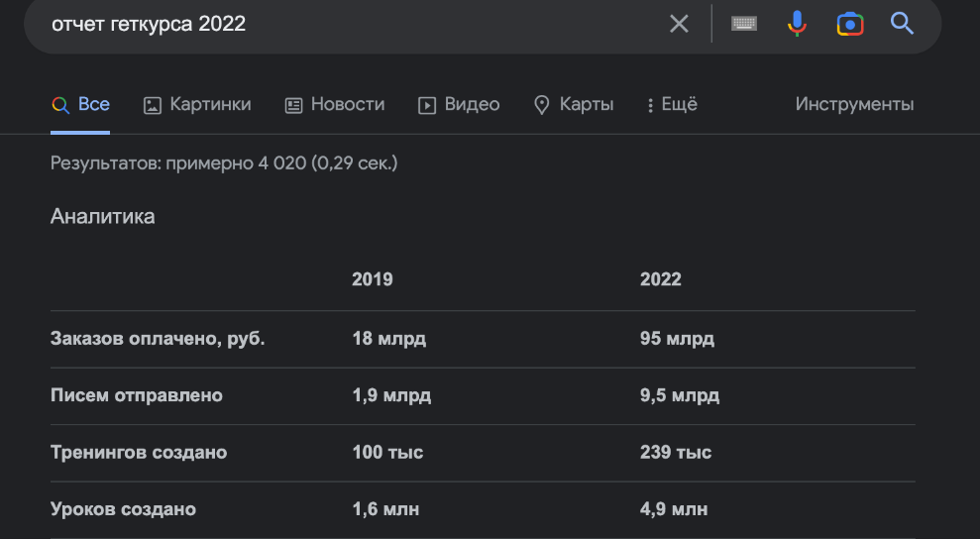Click the 95 млрд value cell

point(677,339)
